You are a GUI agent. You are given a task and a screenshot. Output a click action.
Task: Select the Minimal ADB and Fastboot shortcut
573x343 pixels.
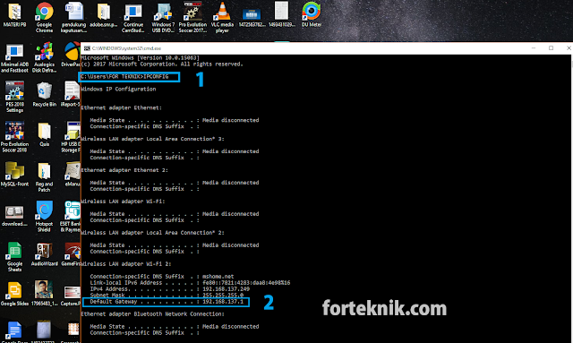(x=14, y=58)
